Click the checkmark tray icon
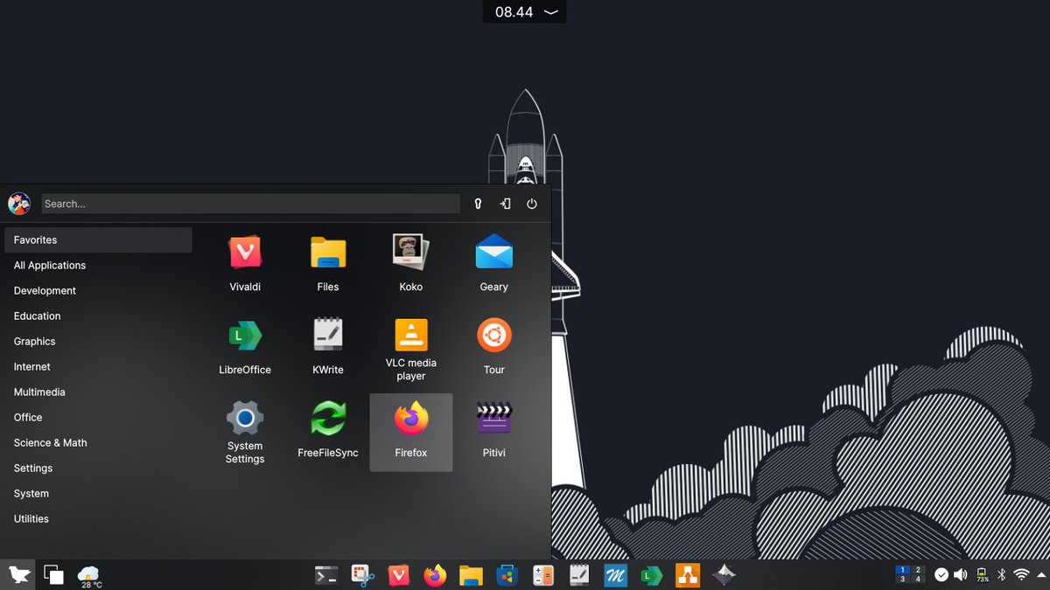This screenshot has width=1050, height=590. 941,574
